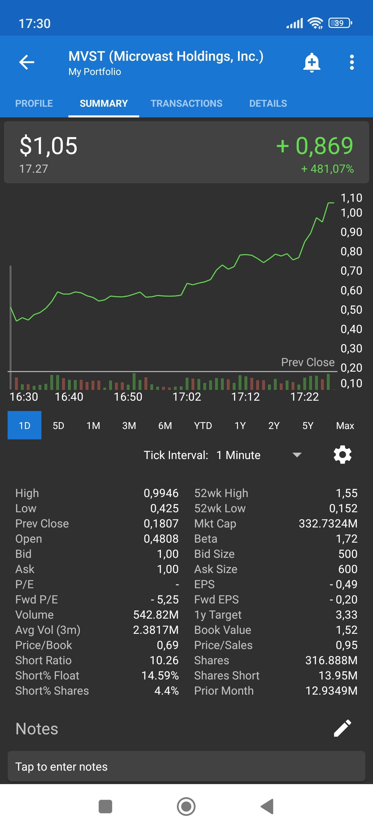Tap the Beta value 1,72
373x829 pixels.
pyautogui.click(x=347, y=539)
